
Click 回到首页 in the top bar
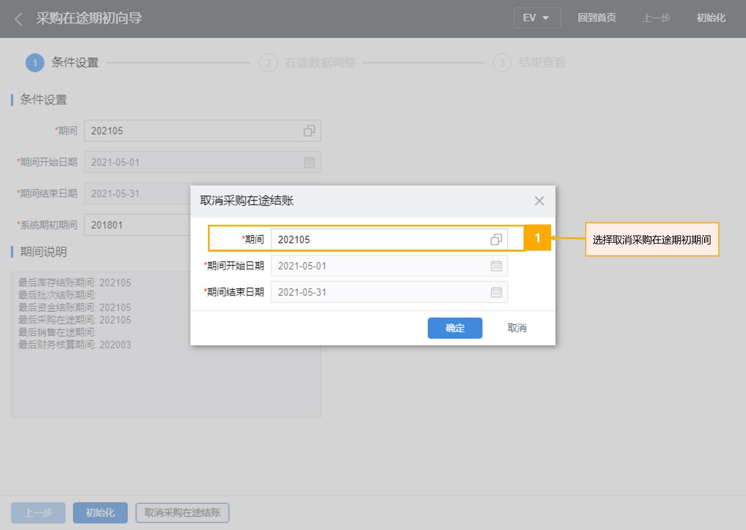pos(597,18)
